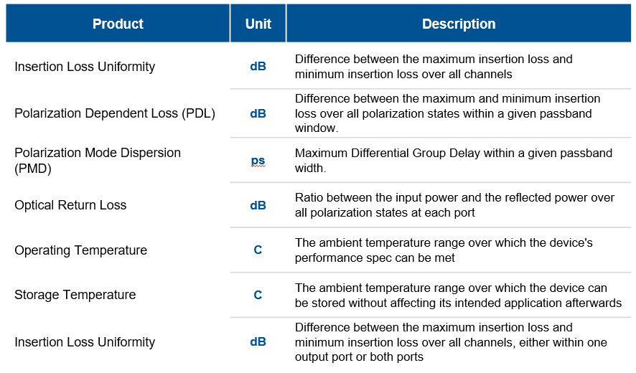The height and width of the screenshot is (373, 636).
Task: Click the C unit for Storage Temperature
Action: coord(258,295)
